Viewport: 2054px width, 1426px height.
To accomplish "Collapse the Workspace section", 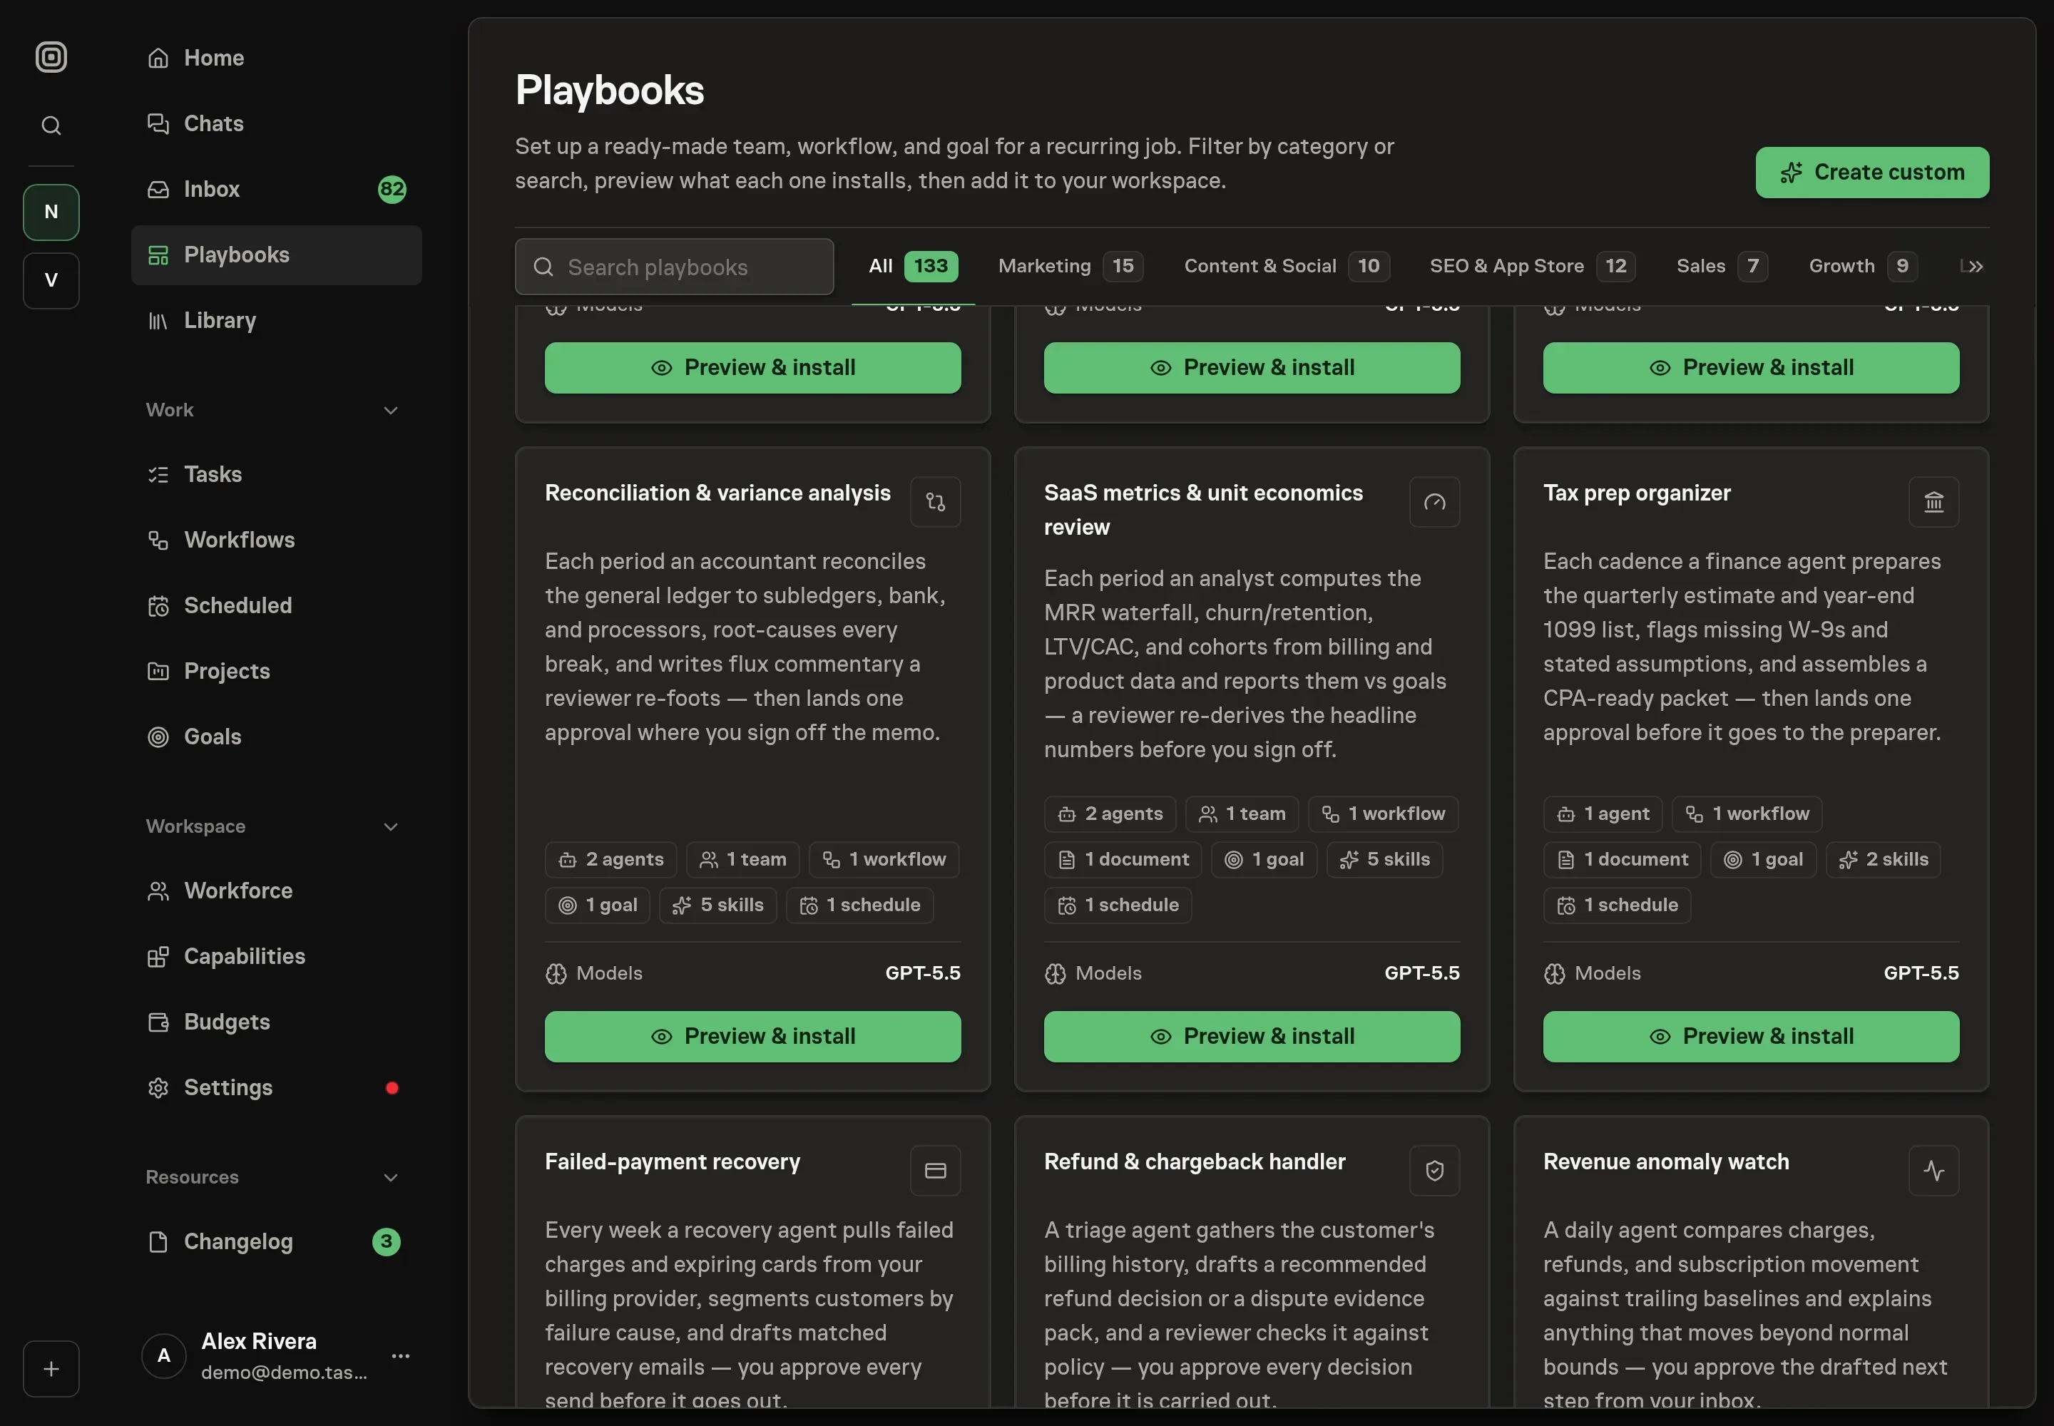I will (391, 826).
